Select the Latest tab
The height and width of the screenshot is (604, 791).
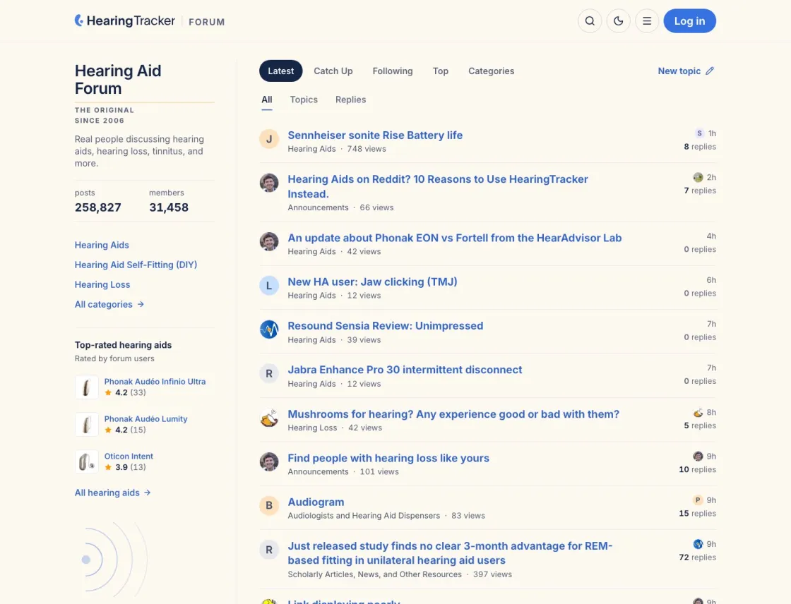tap(280, 71)
